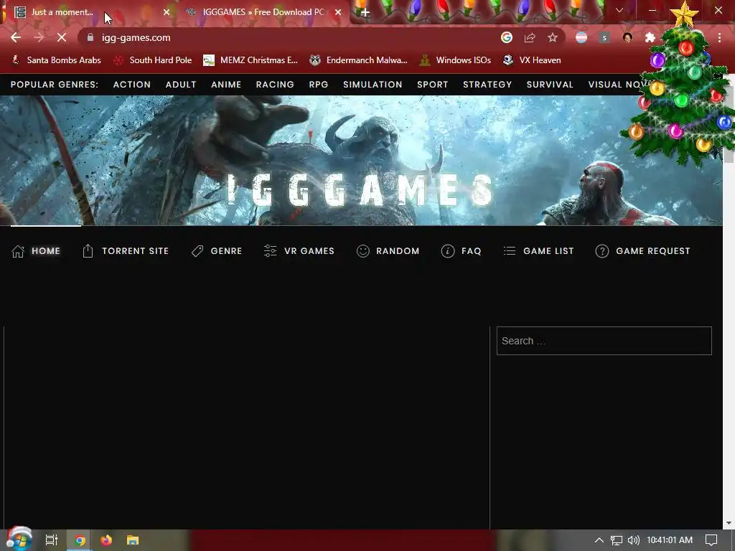Close the IGGGAMES tab
The width and height of the screenshot is (735, 551).
338,12
